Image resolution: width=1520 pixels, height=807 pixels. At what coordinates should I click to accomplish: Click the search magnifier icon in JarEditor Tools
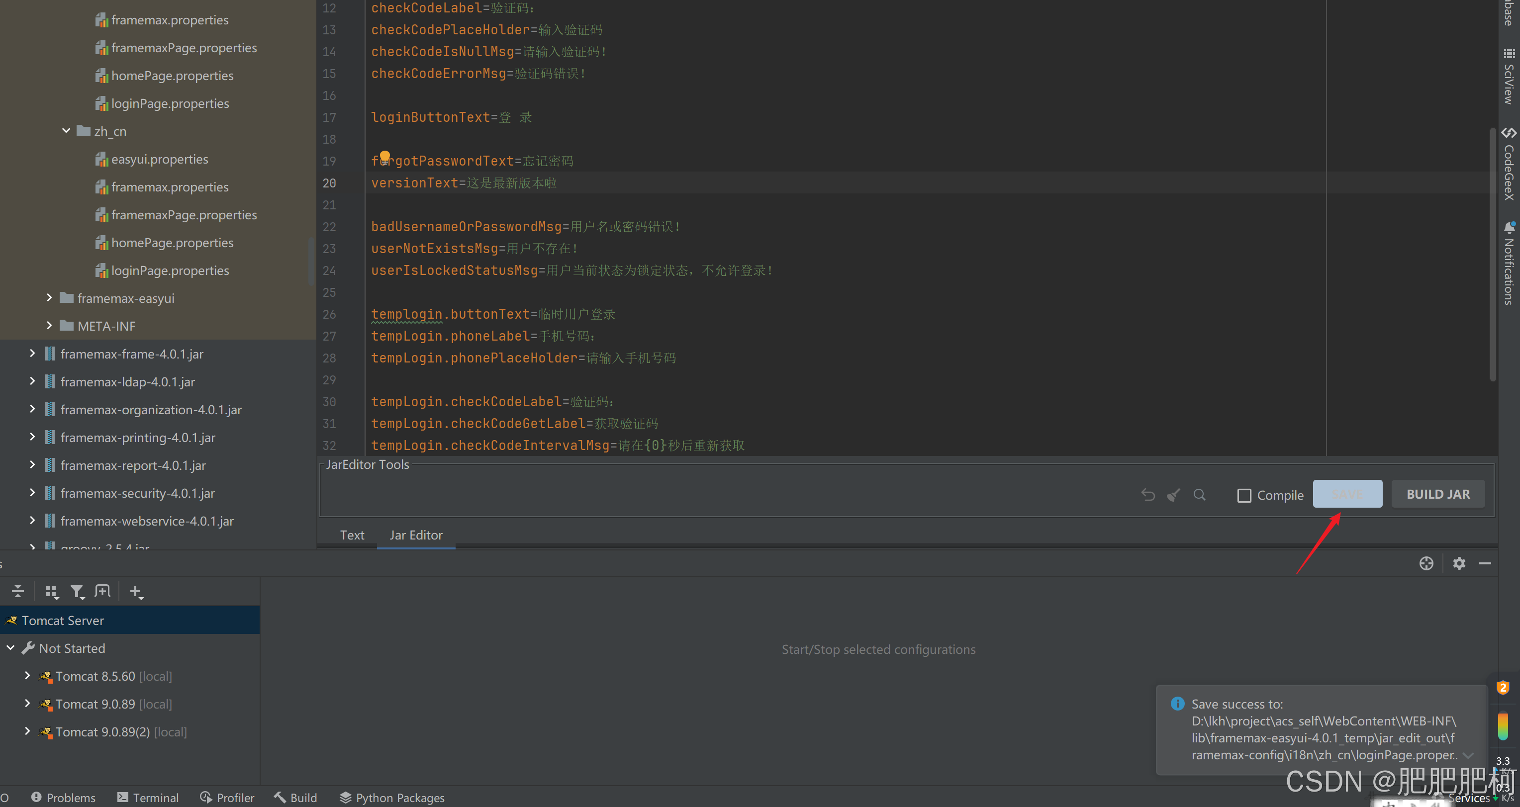pyautogui.click(x=1199, y=494)
